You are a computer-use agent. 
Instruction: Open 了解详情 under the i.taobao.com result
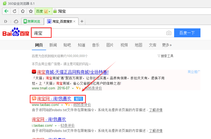click(156, 131)
